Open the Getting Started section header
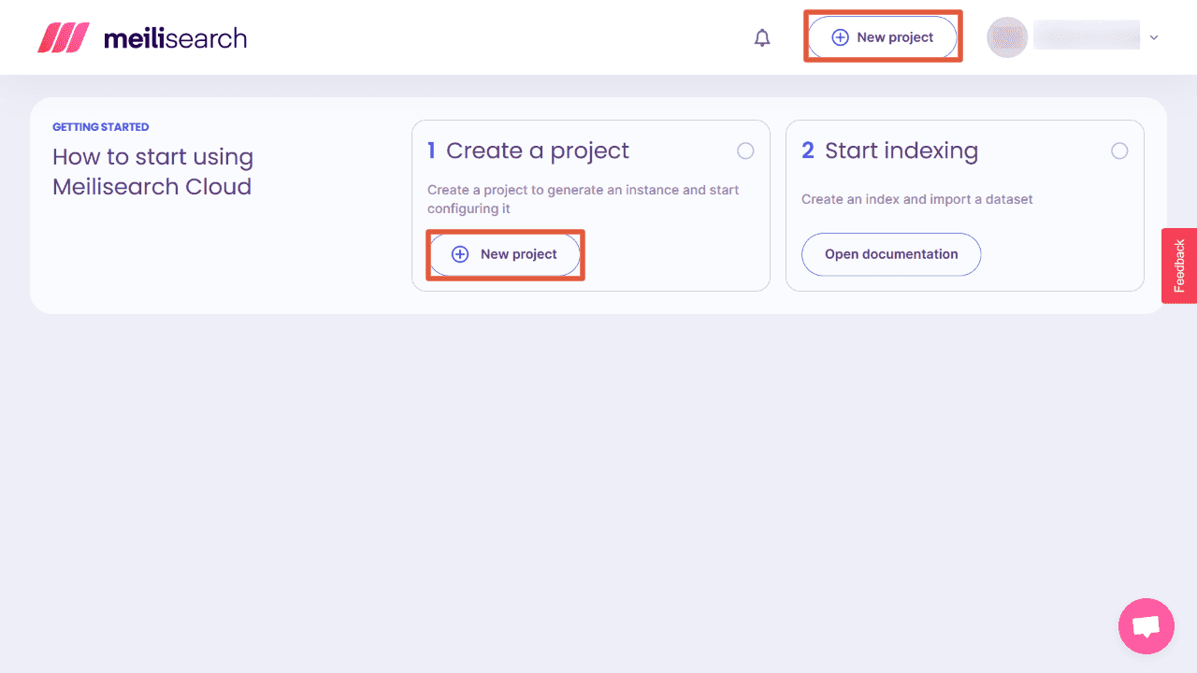The height and width of the screenshot is (673, 1197). click(x=101, y=126)
